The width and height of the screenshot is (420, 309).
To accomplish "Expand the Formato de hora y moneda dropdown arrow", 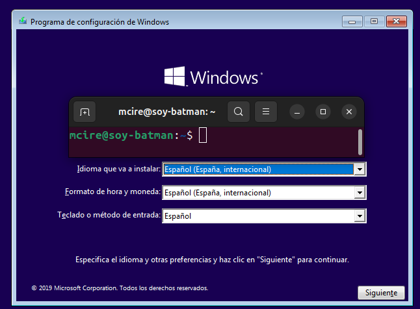I will coord(360,193).
